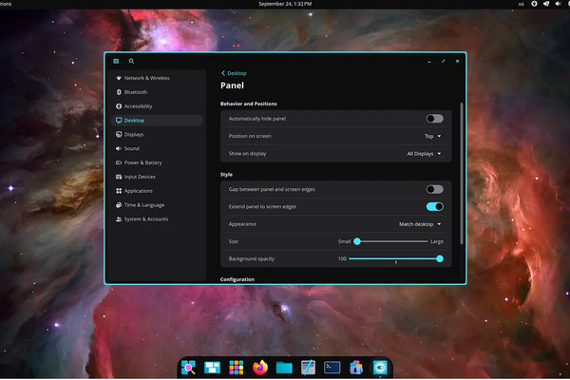Open the Files folder dock icon
Image resolution: width=570 pixels, height=380 pixels.
click(284, 368)
